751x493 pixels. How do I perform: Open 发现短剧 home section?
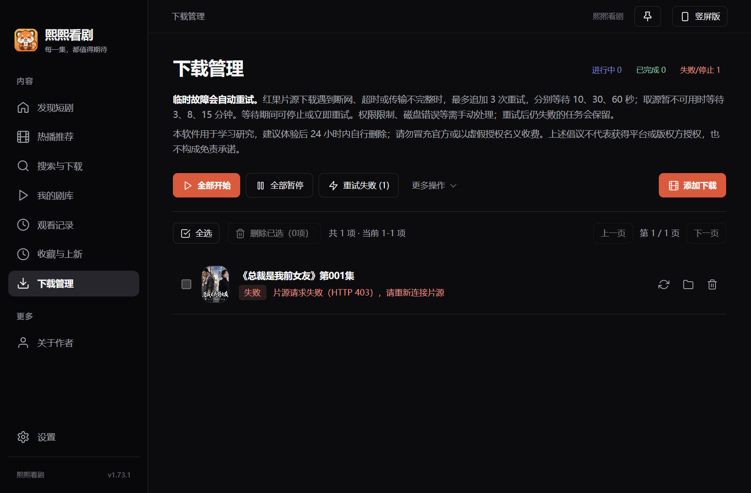tap(74, 108)
